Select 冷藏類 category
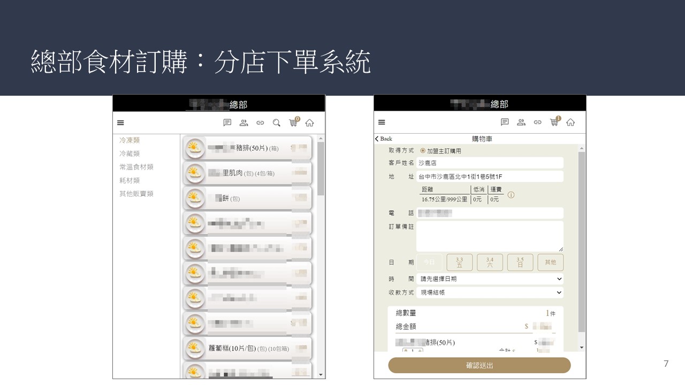The image size is (685, 385). tap(130, 153)
